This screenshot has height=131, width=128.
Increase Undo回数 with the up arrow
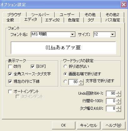(x=119, y=92)
